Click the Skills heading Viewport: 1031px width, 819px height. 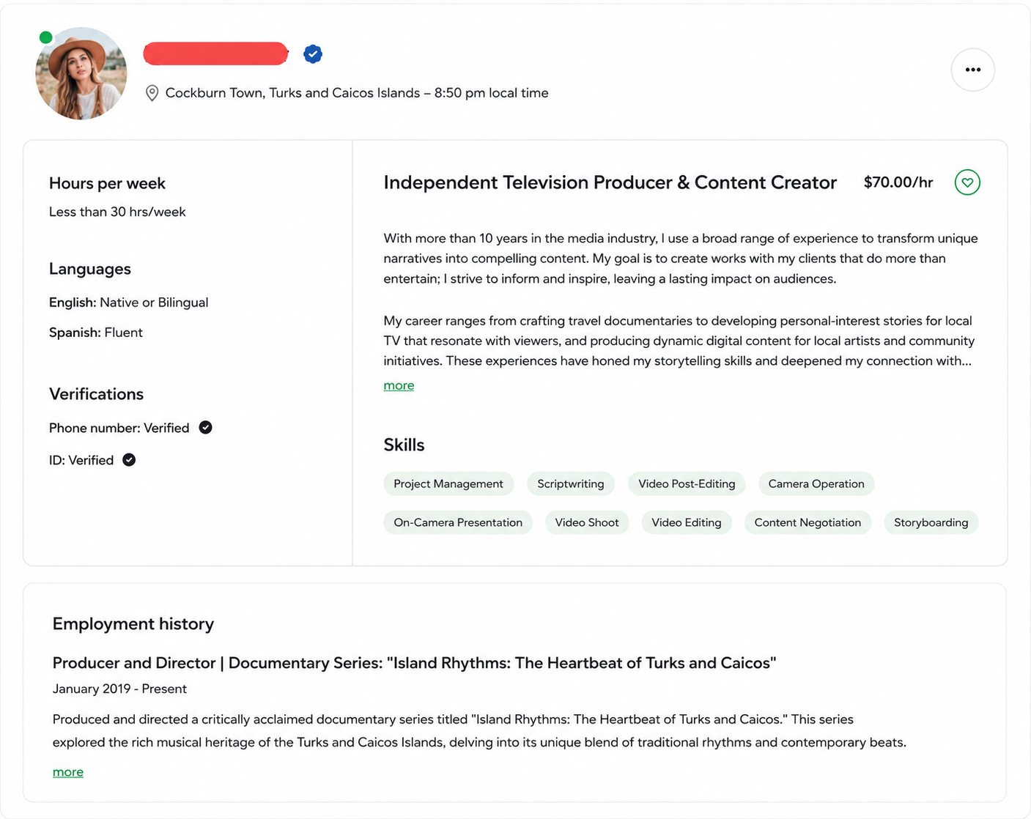click(x=404, y=445)
